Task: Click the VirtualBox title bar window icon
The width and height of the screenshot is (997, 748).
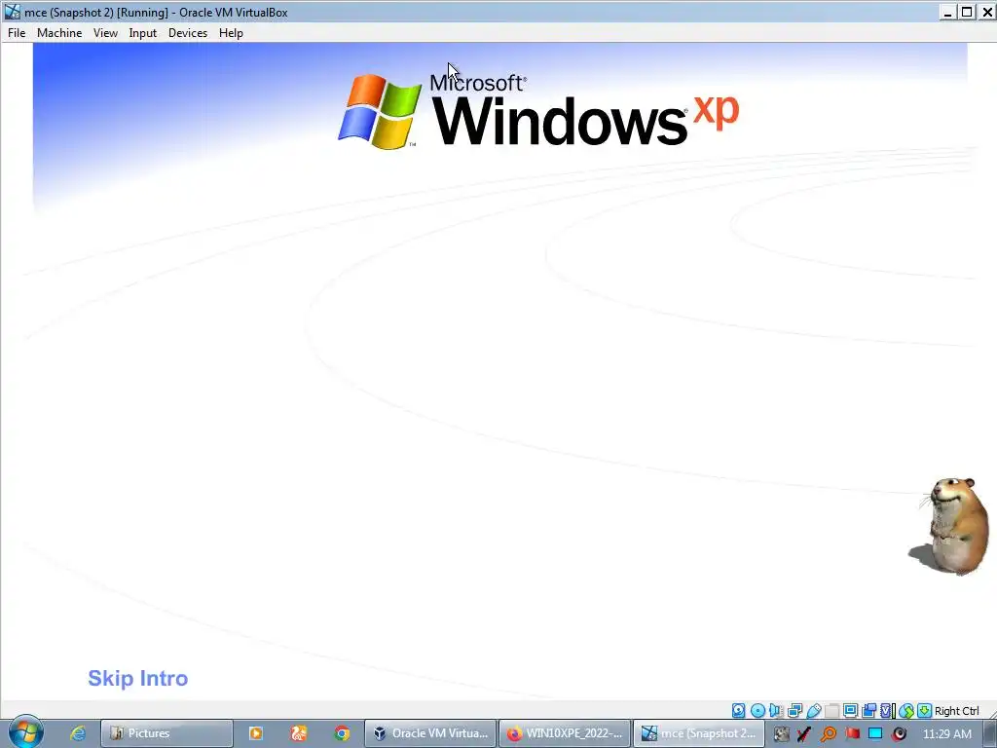Action: coord(12,12)
